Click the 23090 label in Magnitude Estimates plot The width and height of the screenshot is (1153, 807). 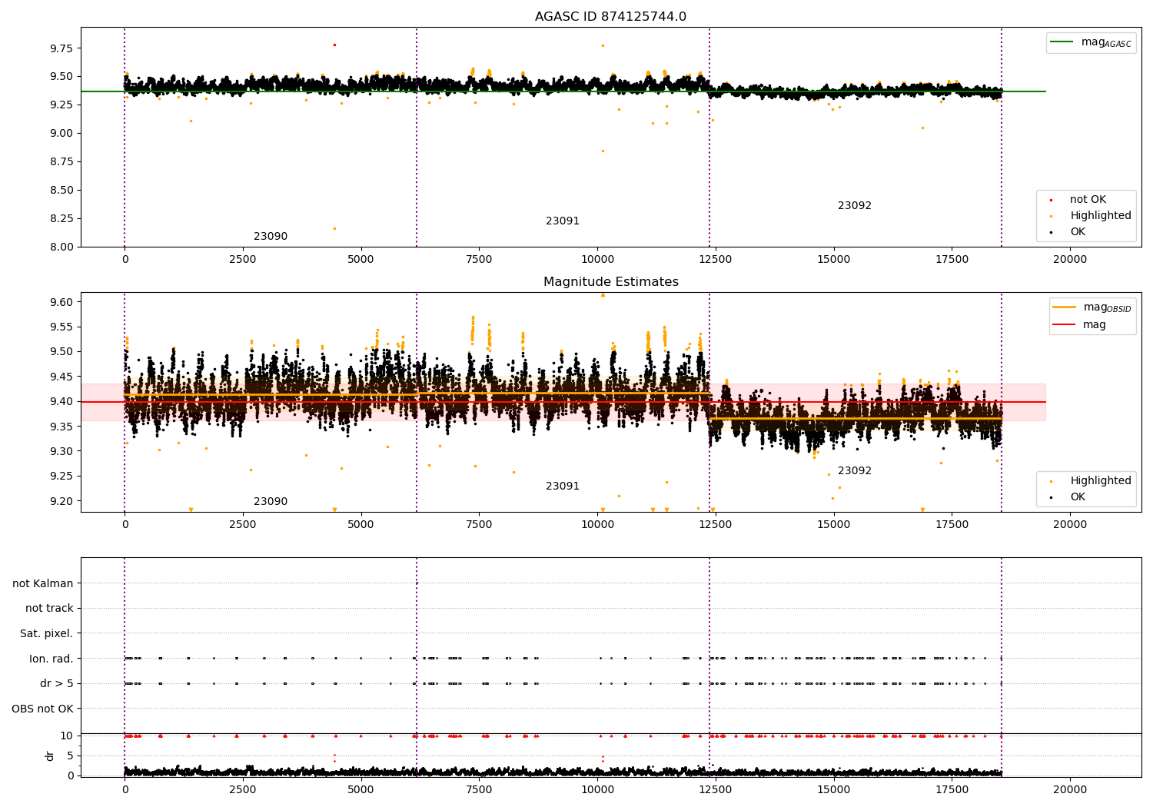point(271,502)
